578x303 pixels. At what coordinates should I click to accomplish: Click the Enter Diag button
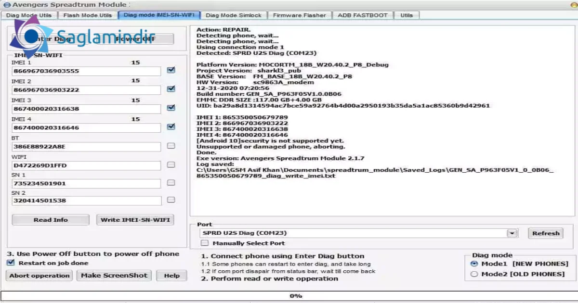50,39
